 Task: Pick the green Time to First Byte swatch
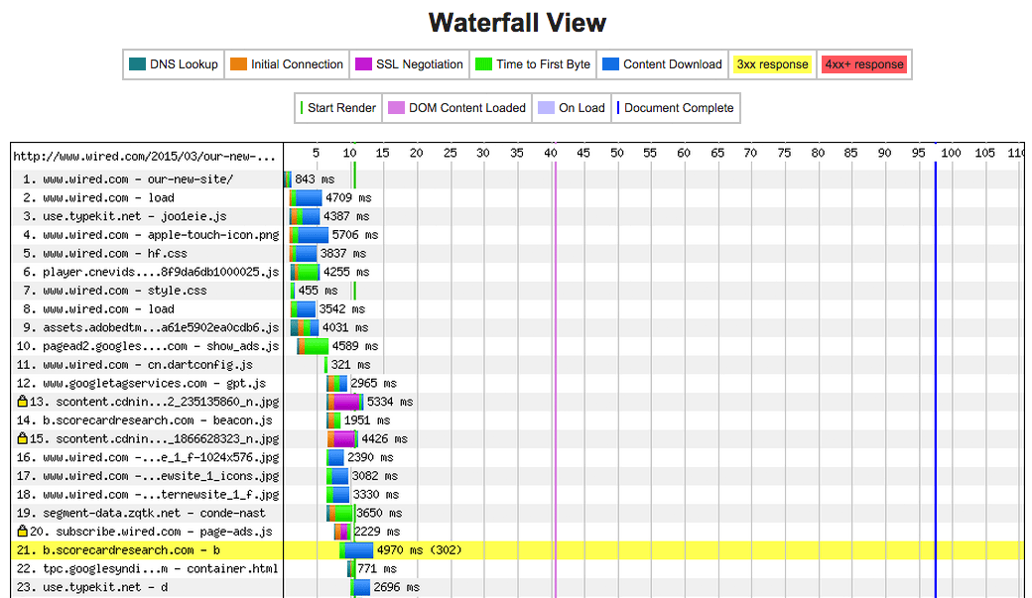tap(484, 63)
